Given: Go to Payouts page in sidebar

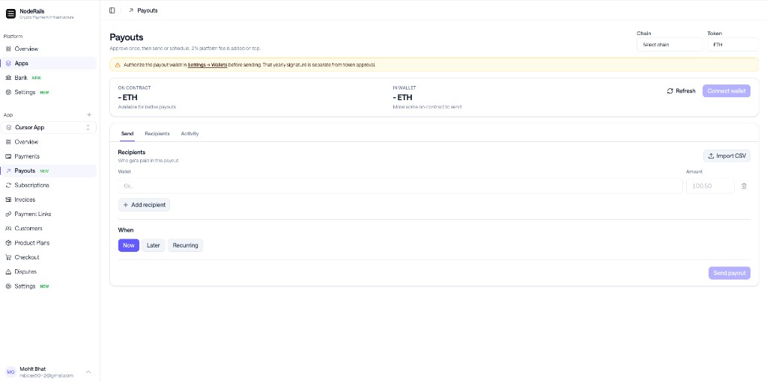Looking at the screenshot, I should click(49, 171).
